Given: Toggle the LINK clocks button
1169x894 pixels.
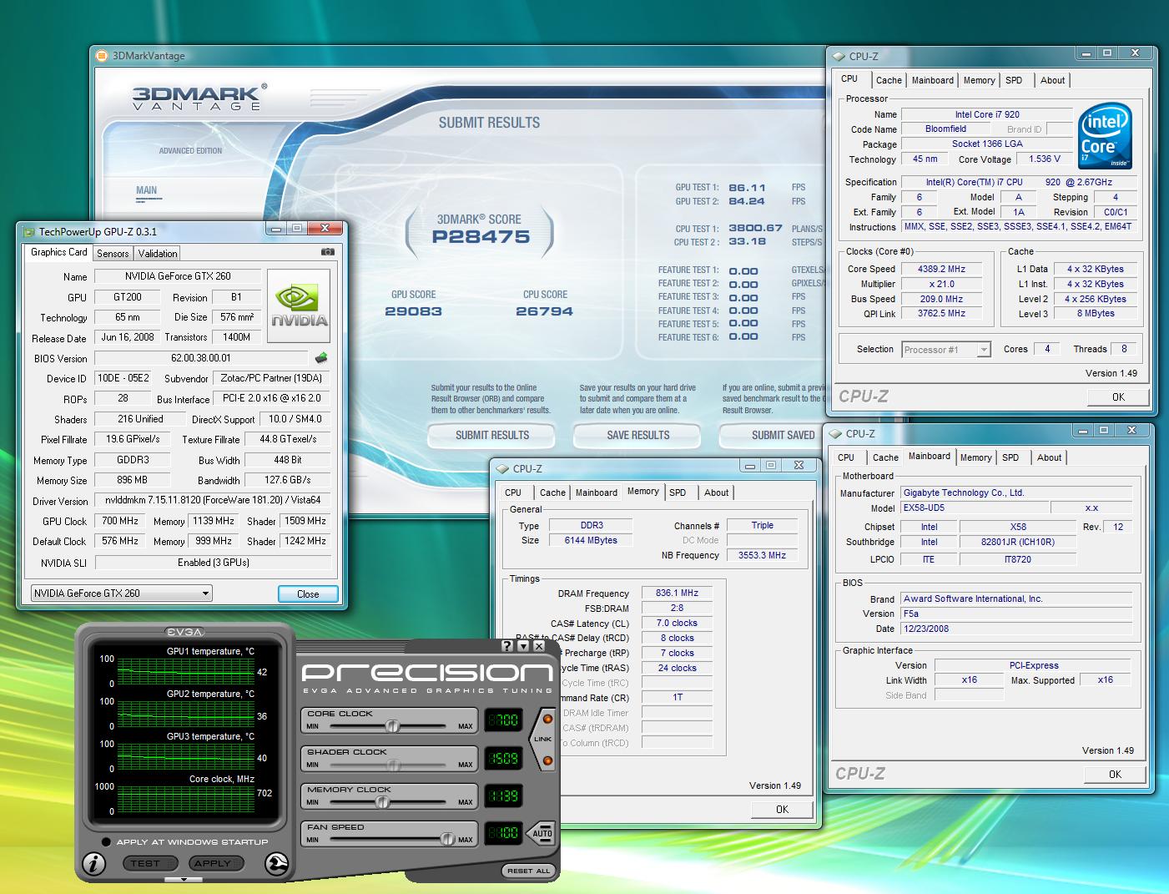Looking at the screenshot, I should [x=542, y=739].
